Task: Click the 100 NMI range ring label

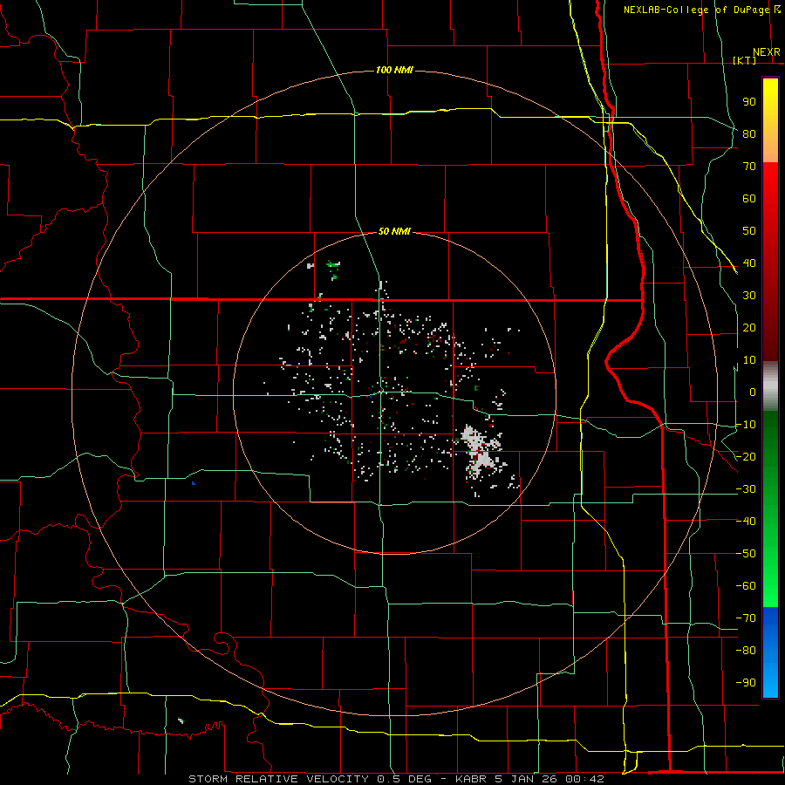Action: click(x=394, y=70)
